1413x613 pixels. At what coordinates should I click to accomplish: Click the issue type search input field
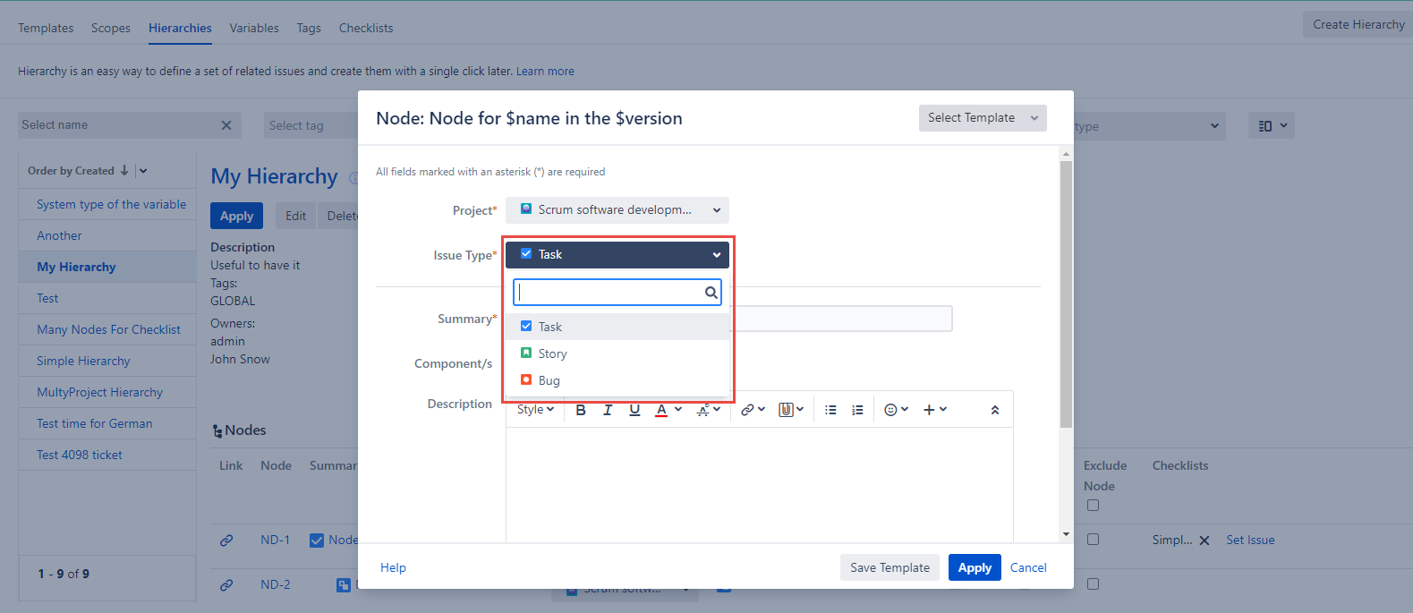[610, 293]
